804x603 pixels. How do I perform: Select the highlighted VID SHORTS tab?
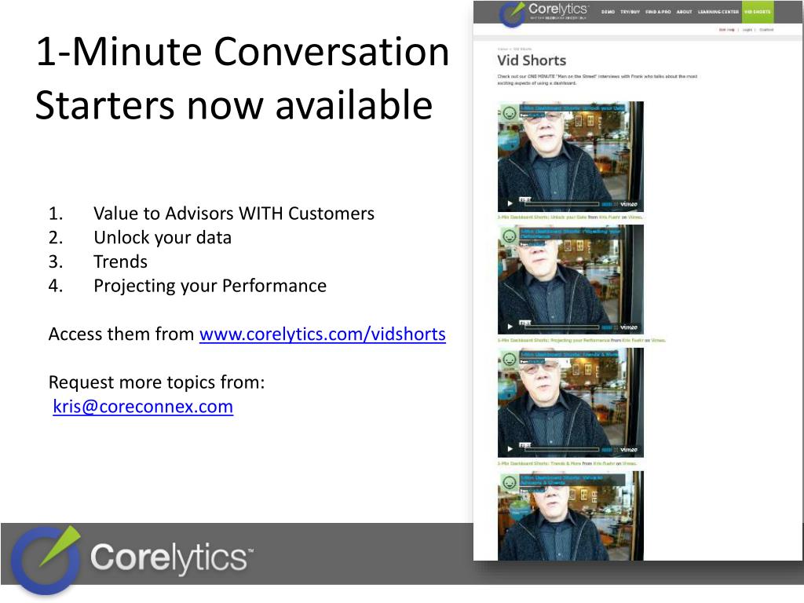click(x=758, y=11)
